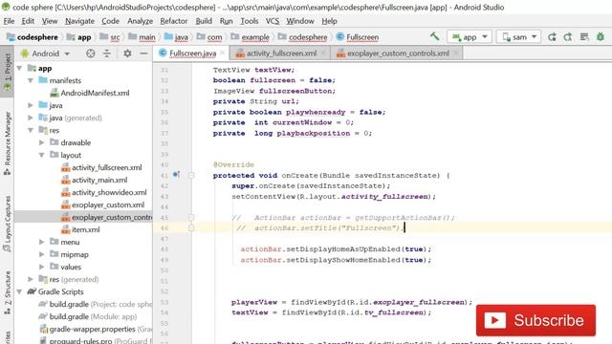Open the sam device selector dropdown
Image resolution: width=612 pixels, height=344 pixels.
point(518,37)
